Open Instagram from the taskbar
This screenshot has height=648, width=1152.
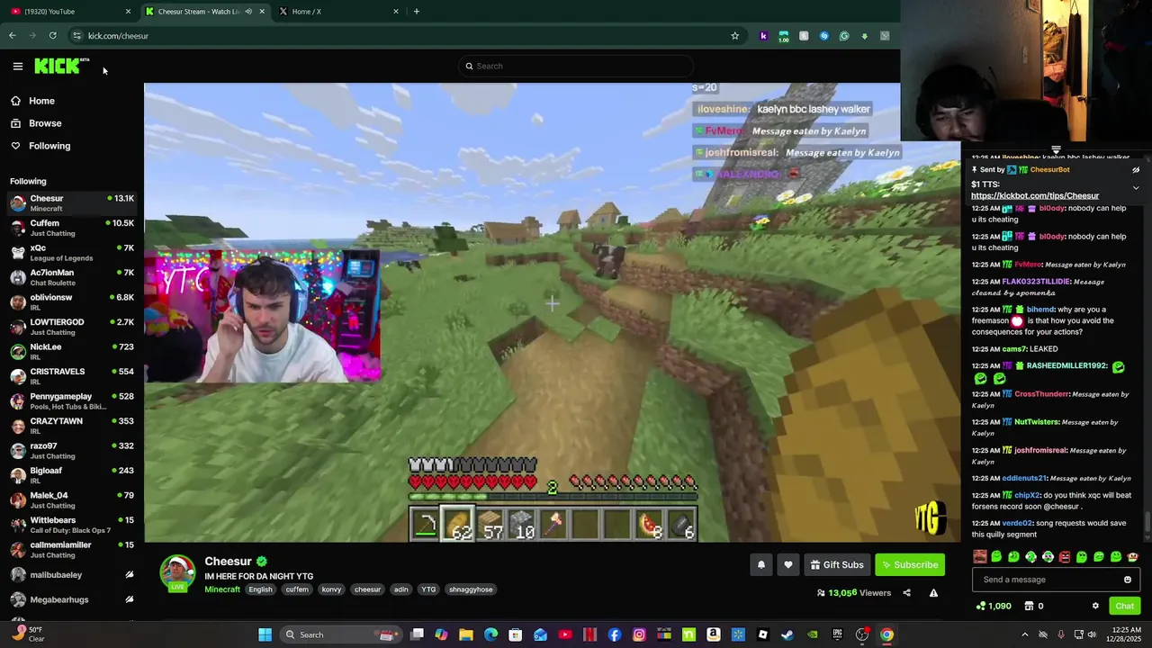[639, 634]
